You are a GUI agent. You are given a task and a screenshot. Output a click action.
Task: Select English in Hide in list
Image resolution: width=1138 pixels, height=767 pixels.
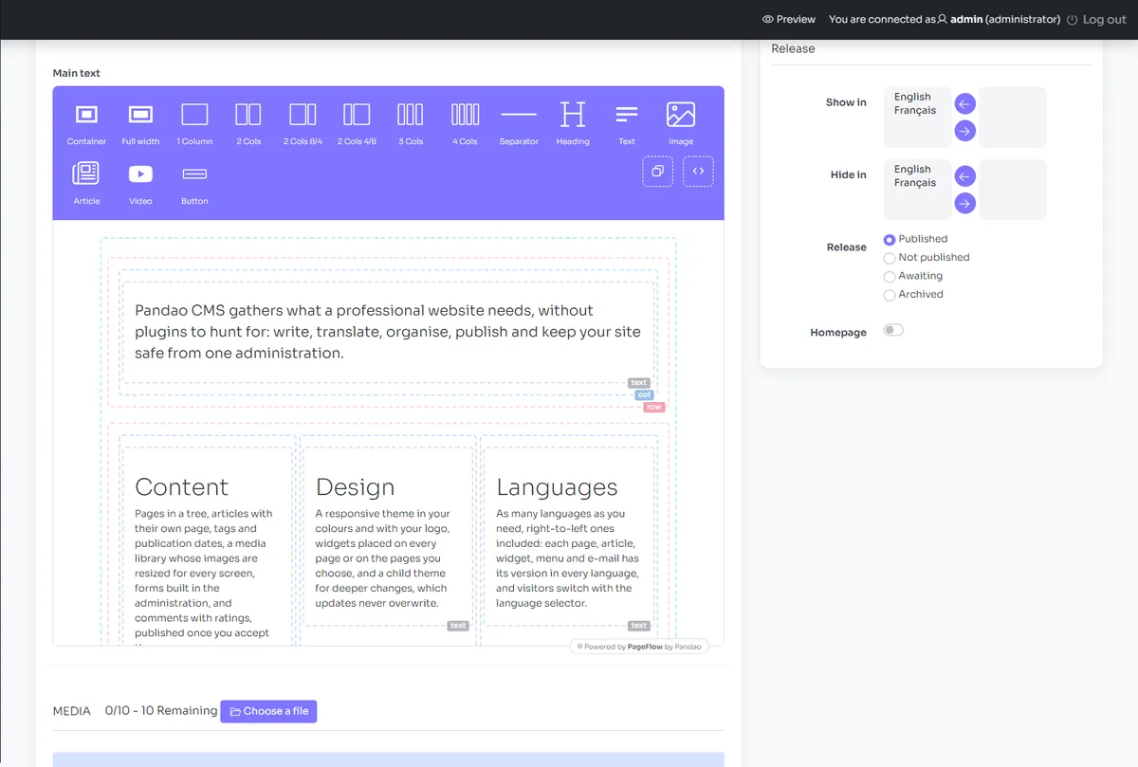pyautogui.click(x=912, y=169)
